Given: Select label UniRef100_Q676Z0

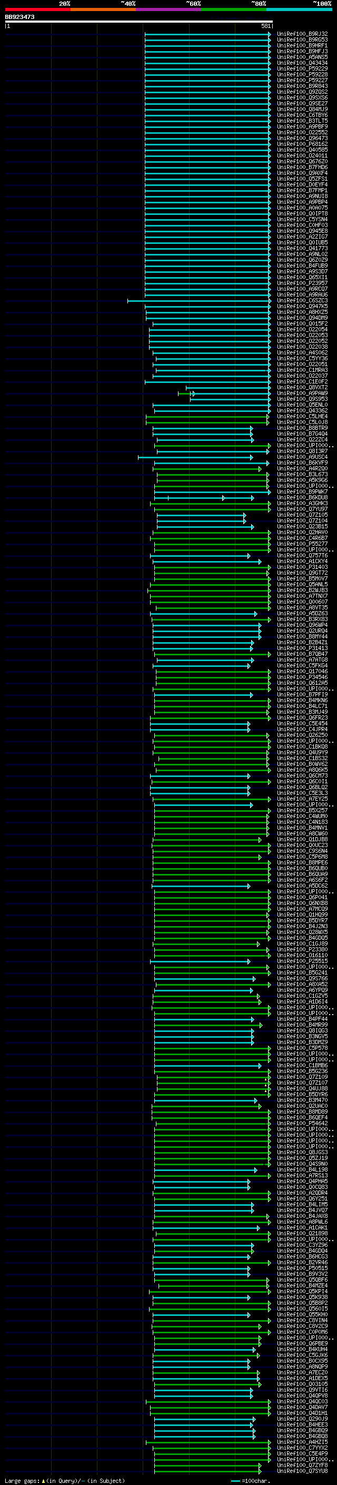Looking at the screenshot, I should click(302, 161).
